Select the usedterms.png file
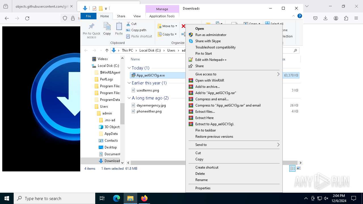Viewport: 363px width, 204px height. [x=148, y=90]
